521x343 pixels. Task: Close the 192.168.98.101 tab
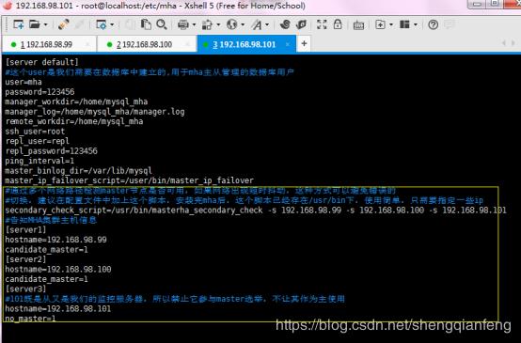point(288,44)
